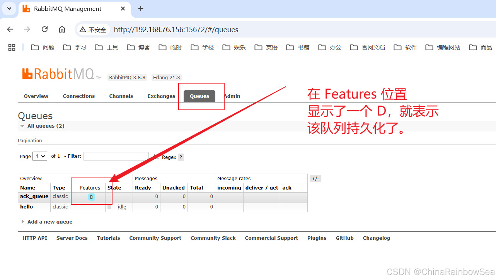
Task: Switch to the Admin tab
Action: click(x=232, y=96)
